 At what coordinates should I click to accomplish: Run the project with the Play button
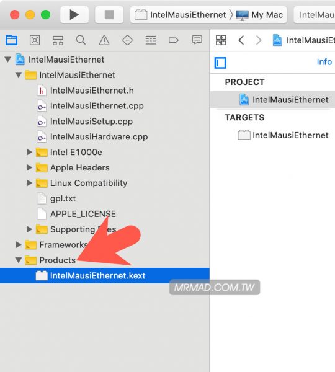tap(74, 15)
